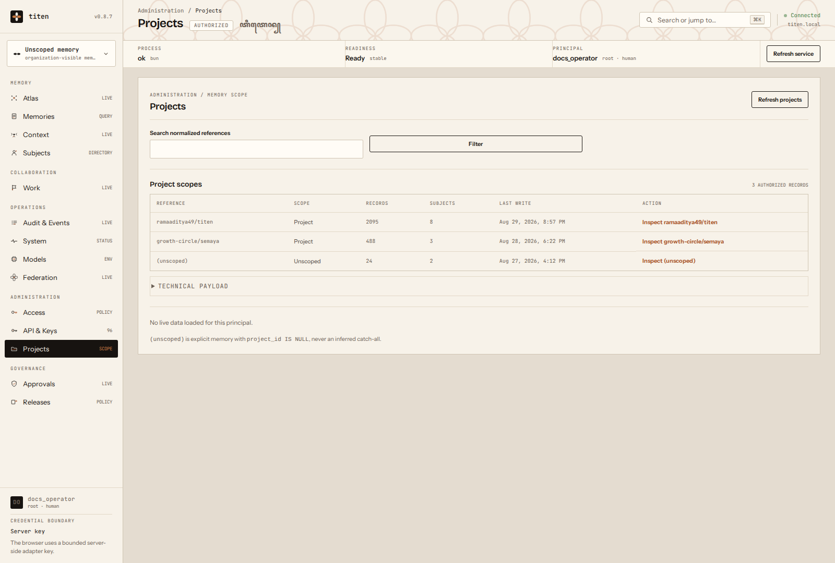Click the Filter button
Viewport: 835px width, 563px height.
point(475,144)
